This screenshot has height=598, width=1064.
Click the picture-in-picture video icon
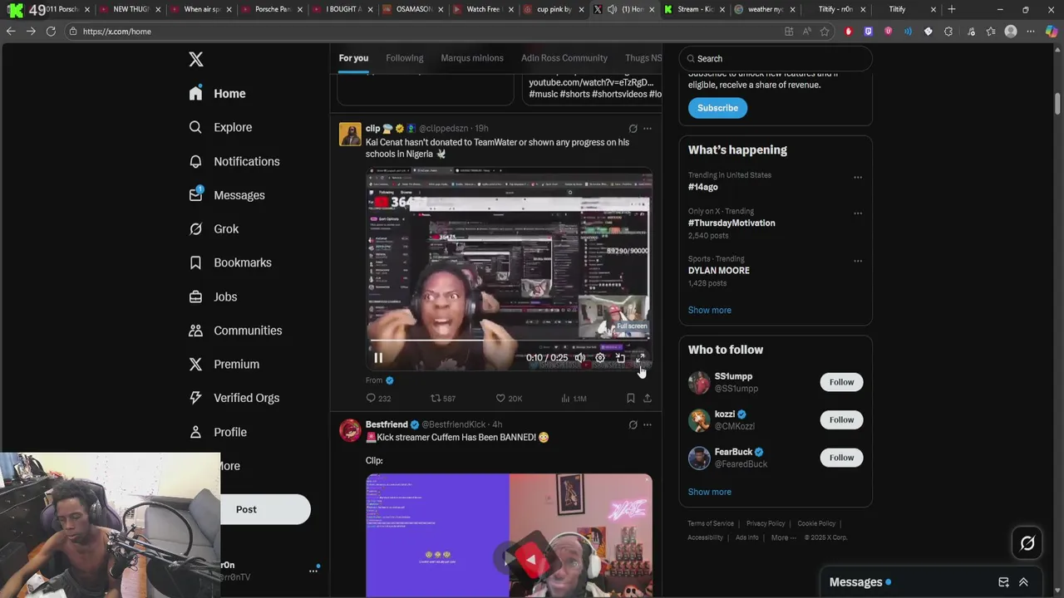pos(620,358)
